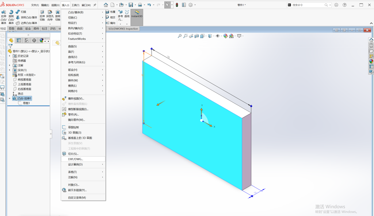This screenshot has height=216, width=374.
Task: Open the ConfigurationManager tab icon
Action: coord(26,40)
